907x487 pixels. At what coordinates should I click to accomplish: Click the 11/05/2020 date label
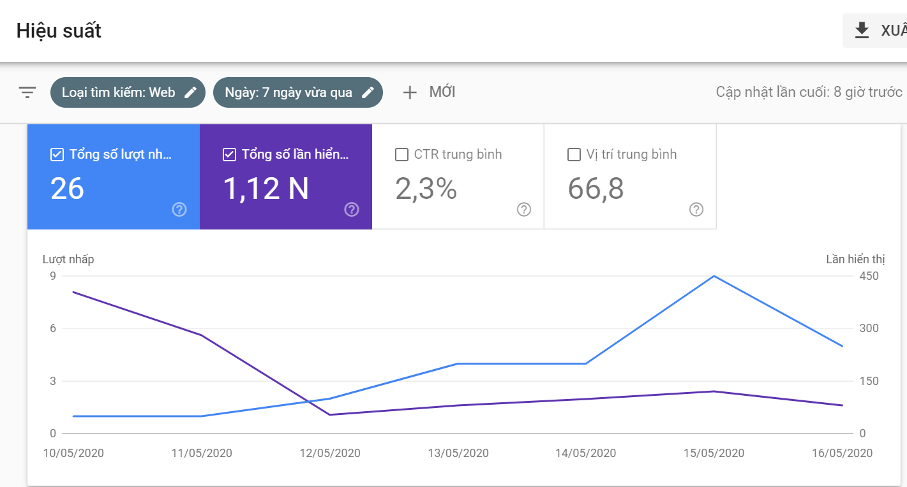point(202,453)
